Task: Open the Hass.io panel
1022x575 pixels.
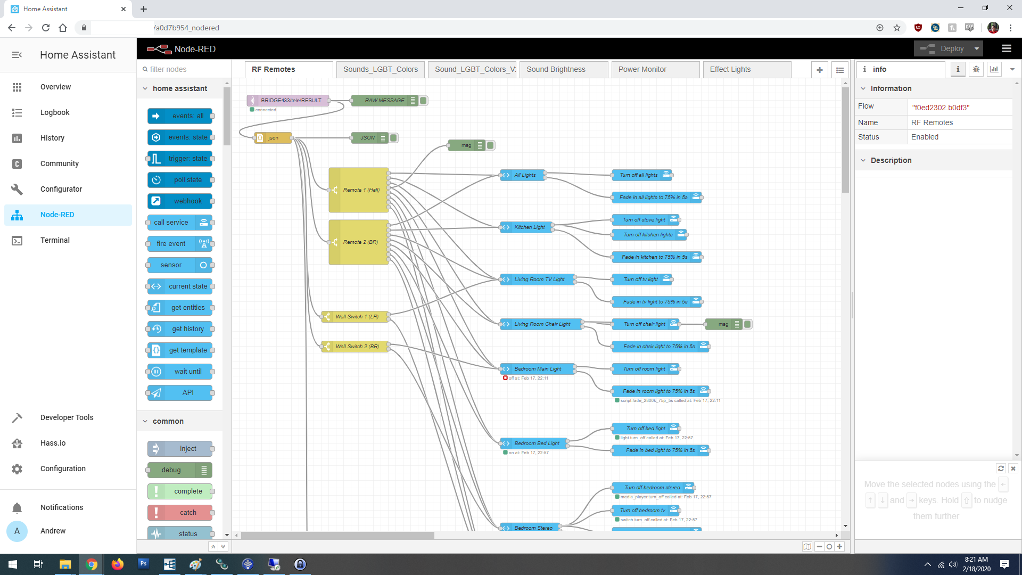Action: pos(68,443)
